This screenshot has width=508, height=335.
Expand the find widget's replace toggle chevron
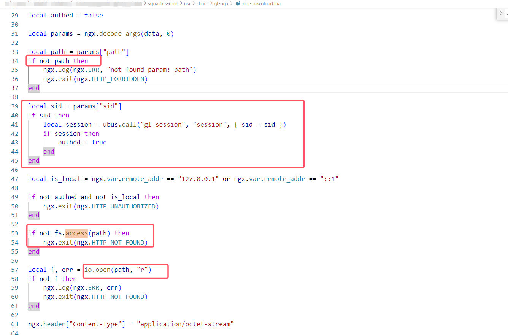[501, 13]
